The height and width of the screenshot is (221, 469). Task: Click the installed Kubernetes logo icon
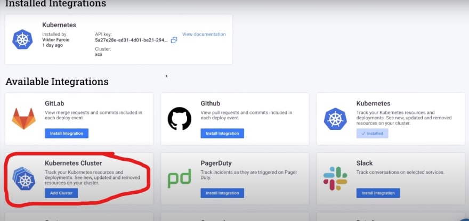click(22, 39)
